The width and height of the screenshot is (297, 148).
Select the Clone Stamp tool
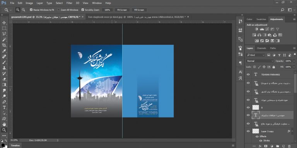pos(4,68)
